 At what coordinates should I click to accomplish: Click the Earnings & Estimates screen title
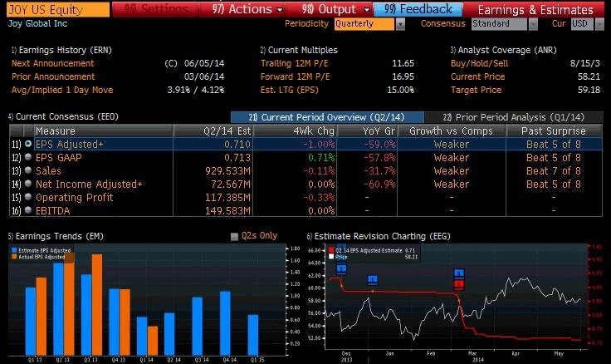click(x=535, y=9)
